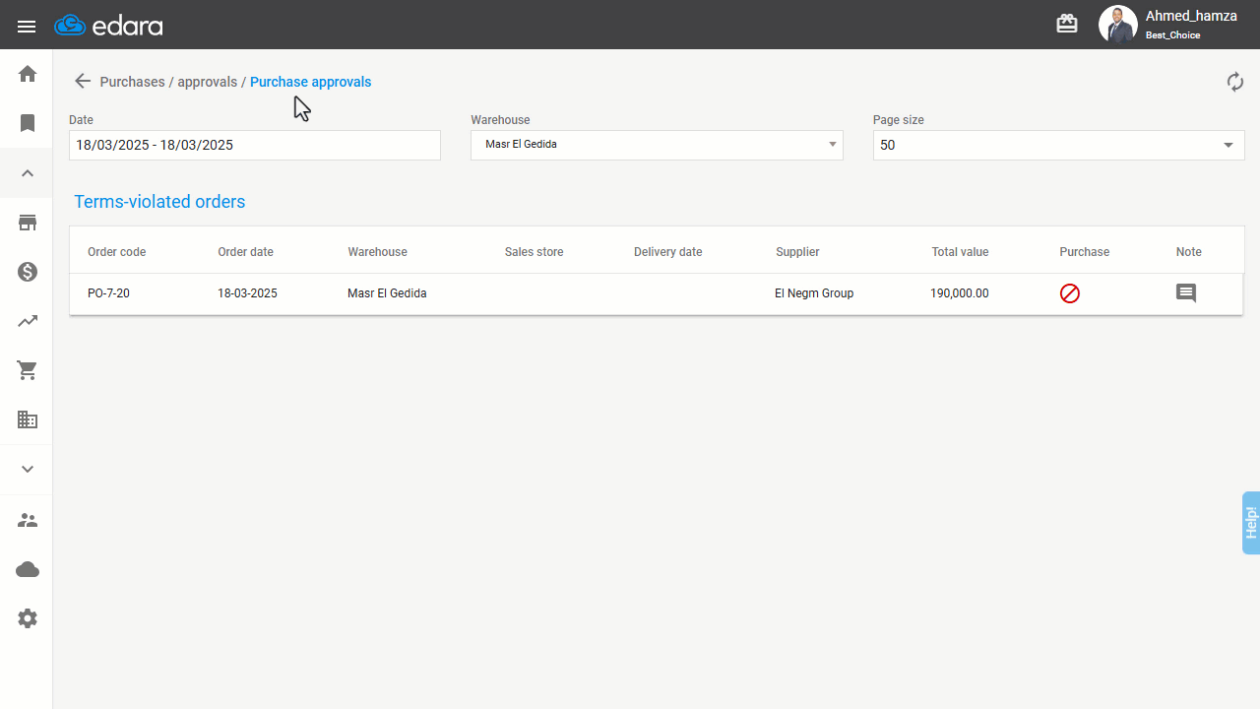Click the approvals breadcrumb link
This screenshot has height=709, width=1260.
207,82
